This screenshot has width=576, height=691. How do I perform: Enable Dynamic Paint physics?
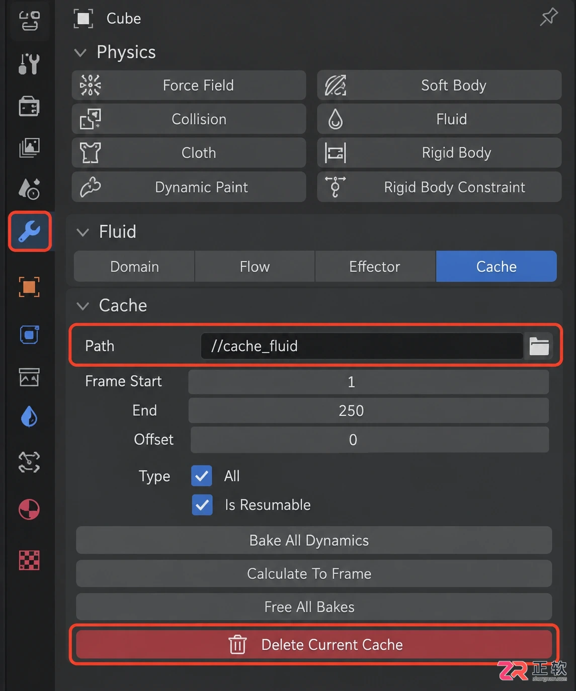(189, 187)
